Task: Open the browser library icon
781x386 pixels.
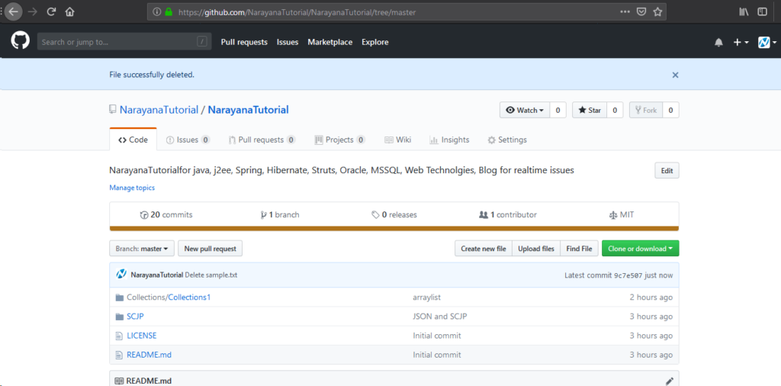Action: pyautogui.click(x=744, y=12)
